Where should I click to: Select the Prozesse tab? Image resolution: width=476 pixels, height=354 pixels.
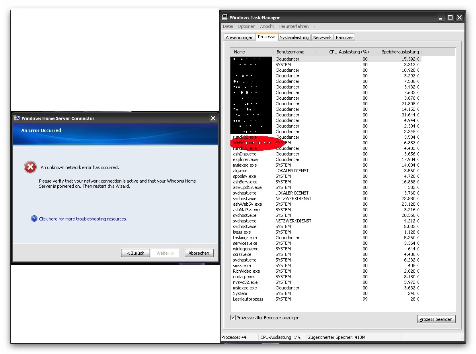(x=267, y=37)
